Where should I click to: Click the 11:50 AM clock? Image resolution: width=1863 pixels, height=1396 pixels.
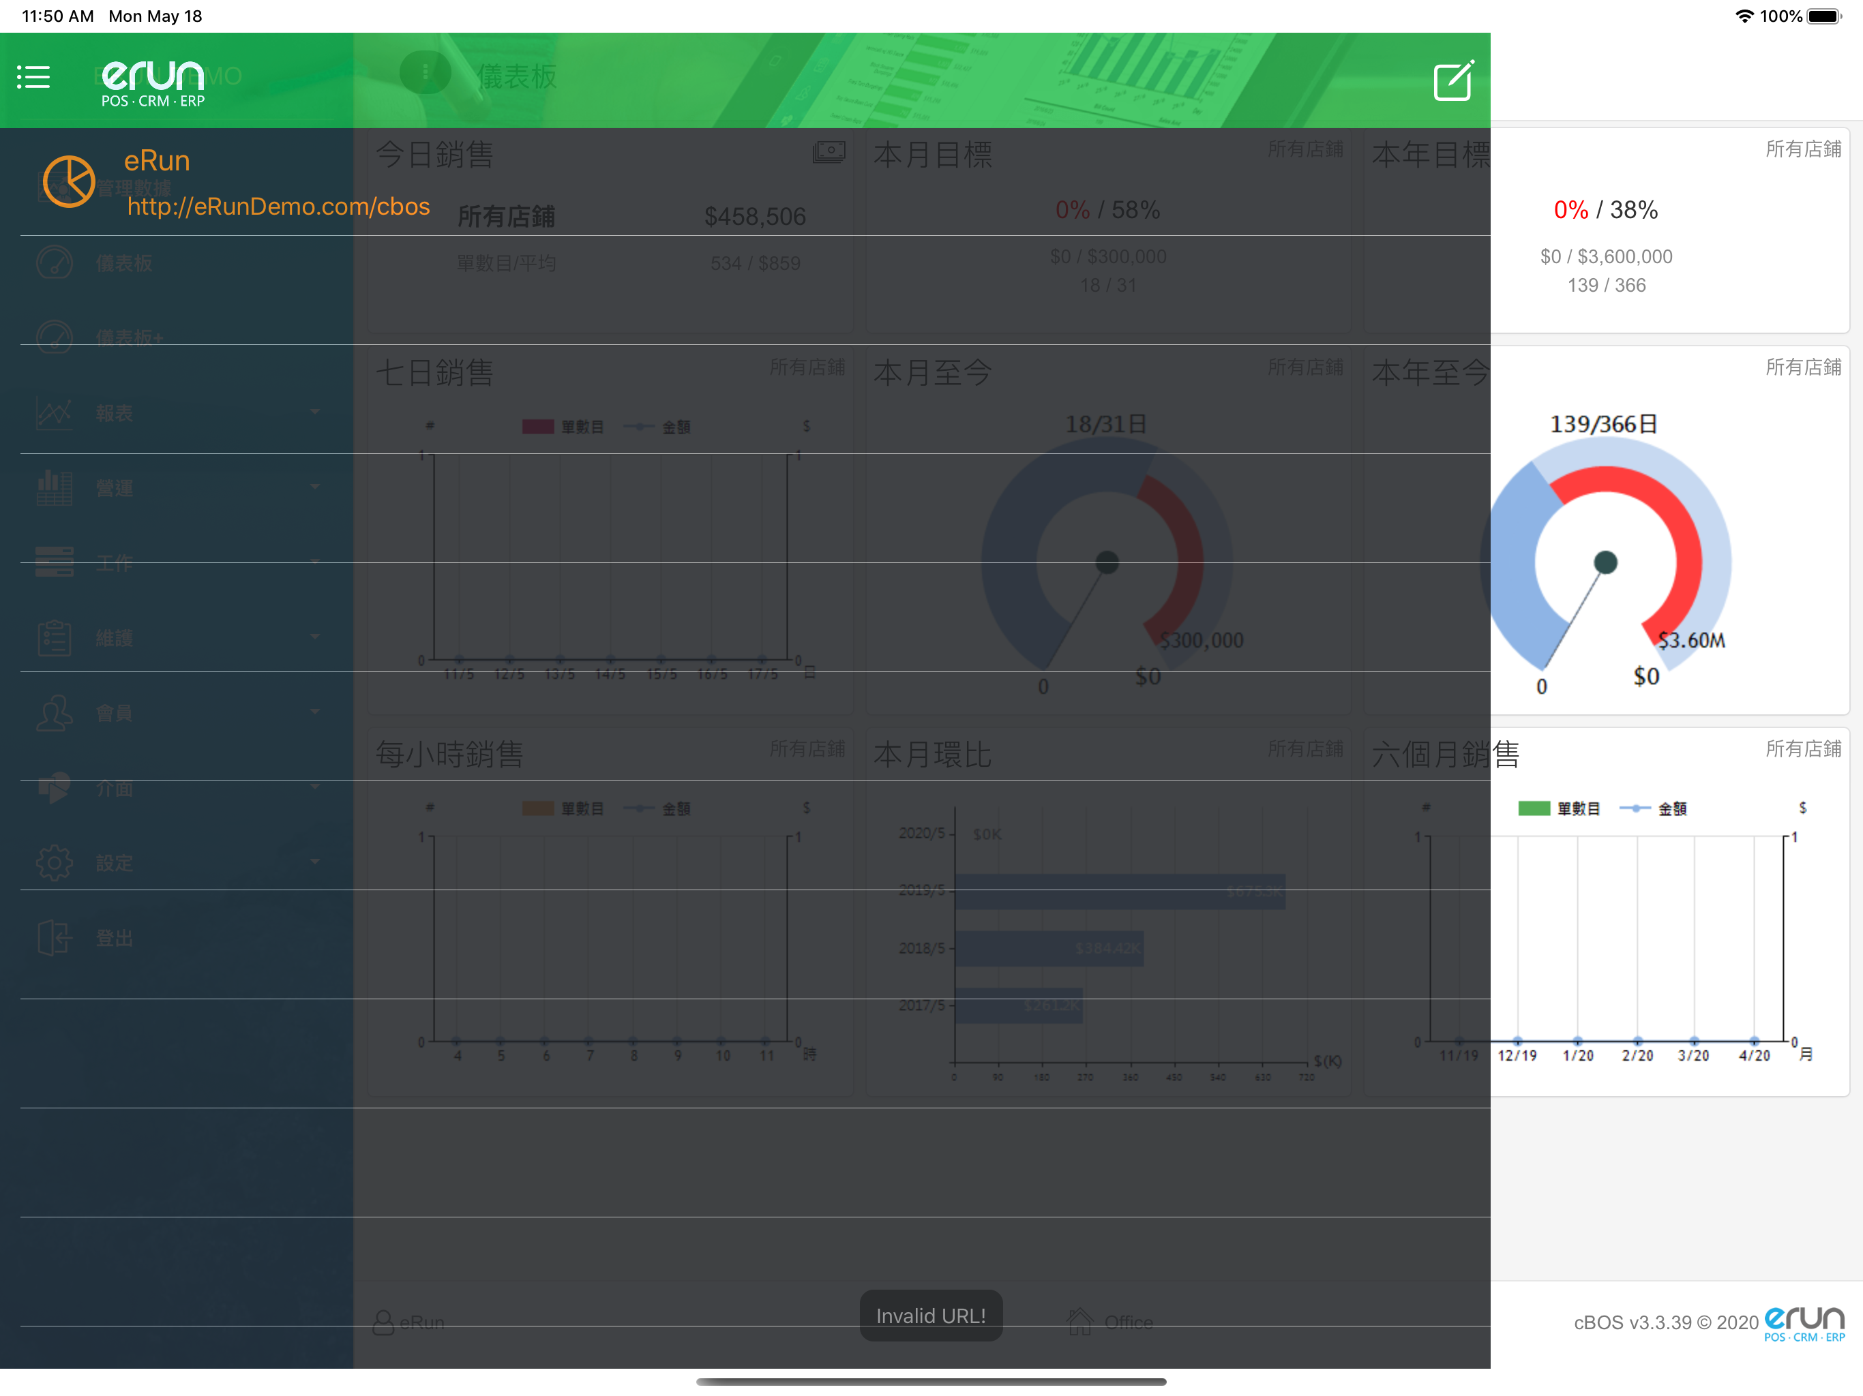click(57, 16)
